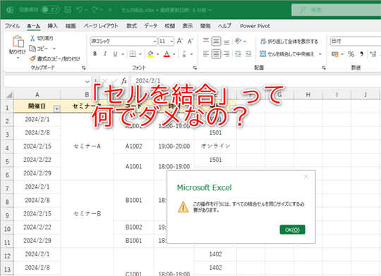This screenshot has width=381, height=276.
Task: Click the percent style icon
Action: coord(351,54)
